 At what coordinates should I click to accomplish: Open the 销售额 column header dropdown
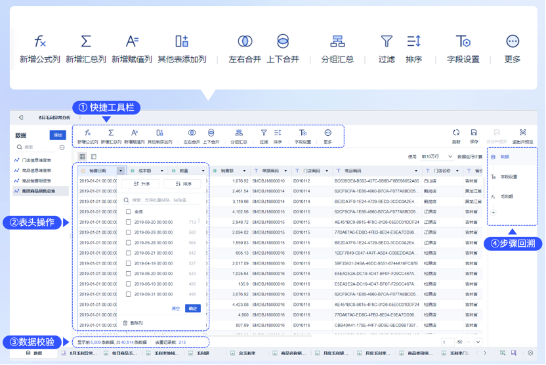click(244, 171)
